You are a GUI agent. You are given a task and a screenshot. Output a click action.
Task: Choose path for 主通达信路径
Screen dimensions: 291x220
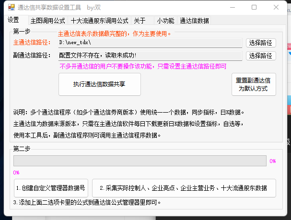261,43
